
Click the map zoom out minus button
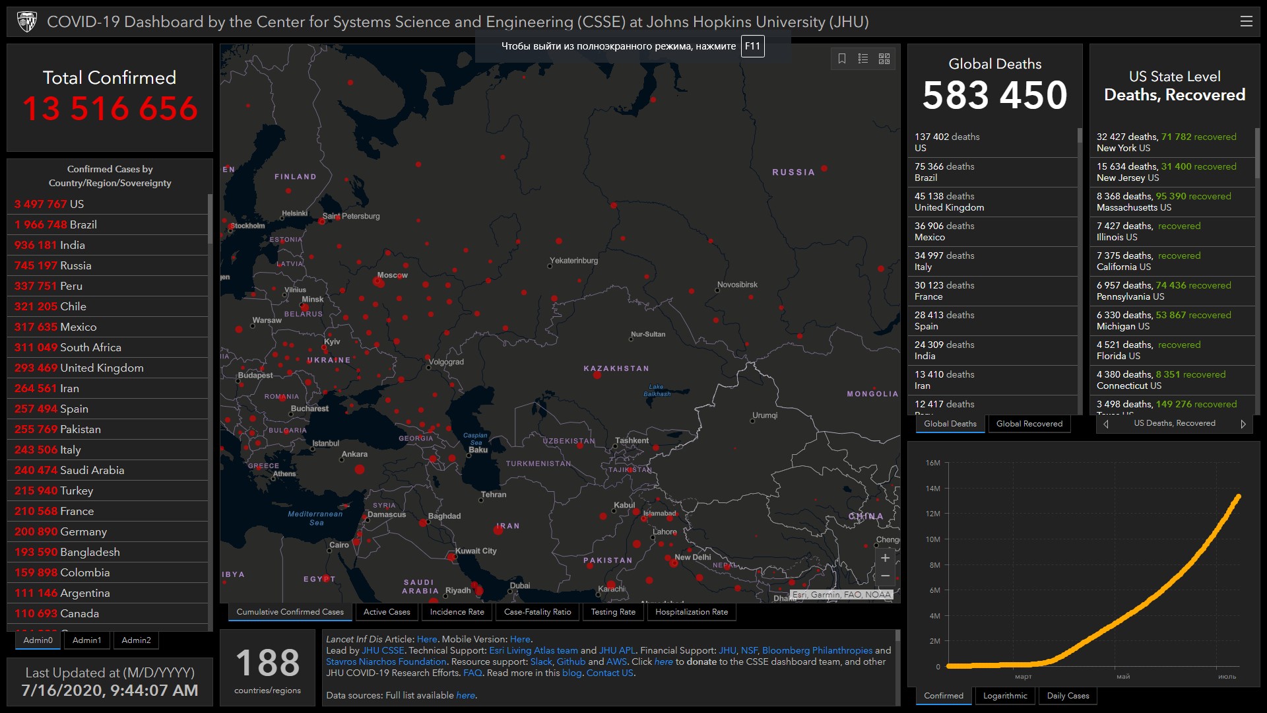pyautogui.click(x=885, y=576)
